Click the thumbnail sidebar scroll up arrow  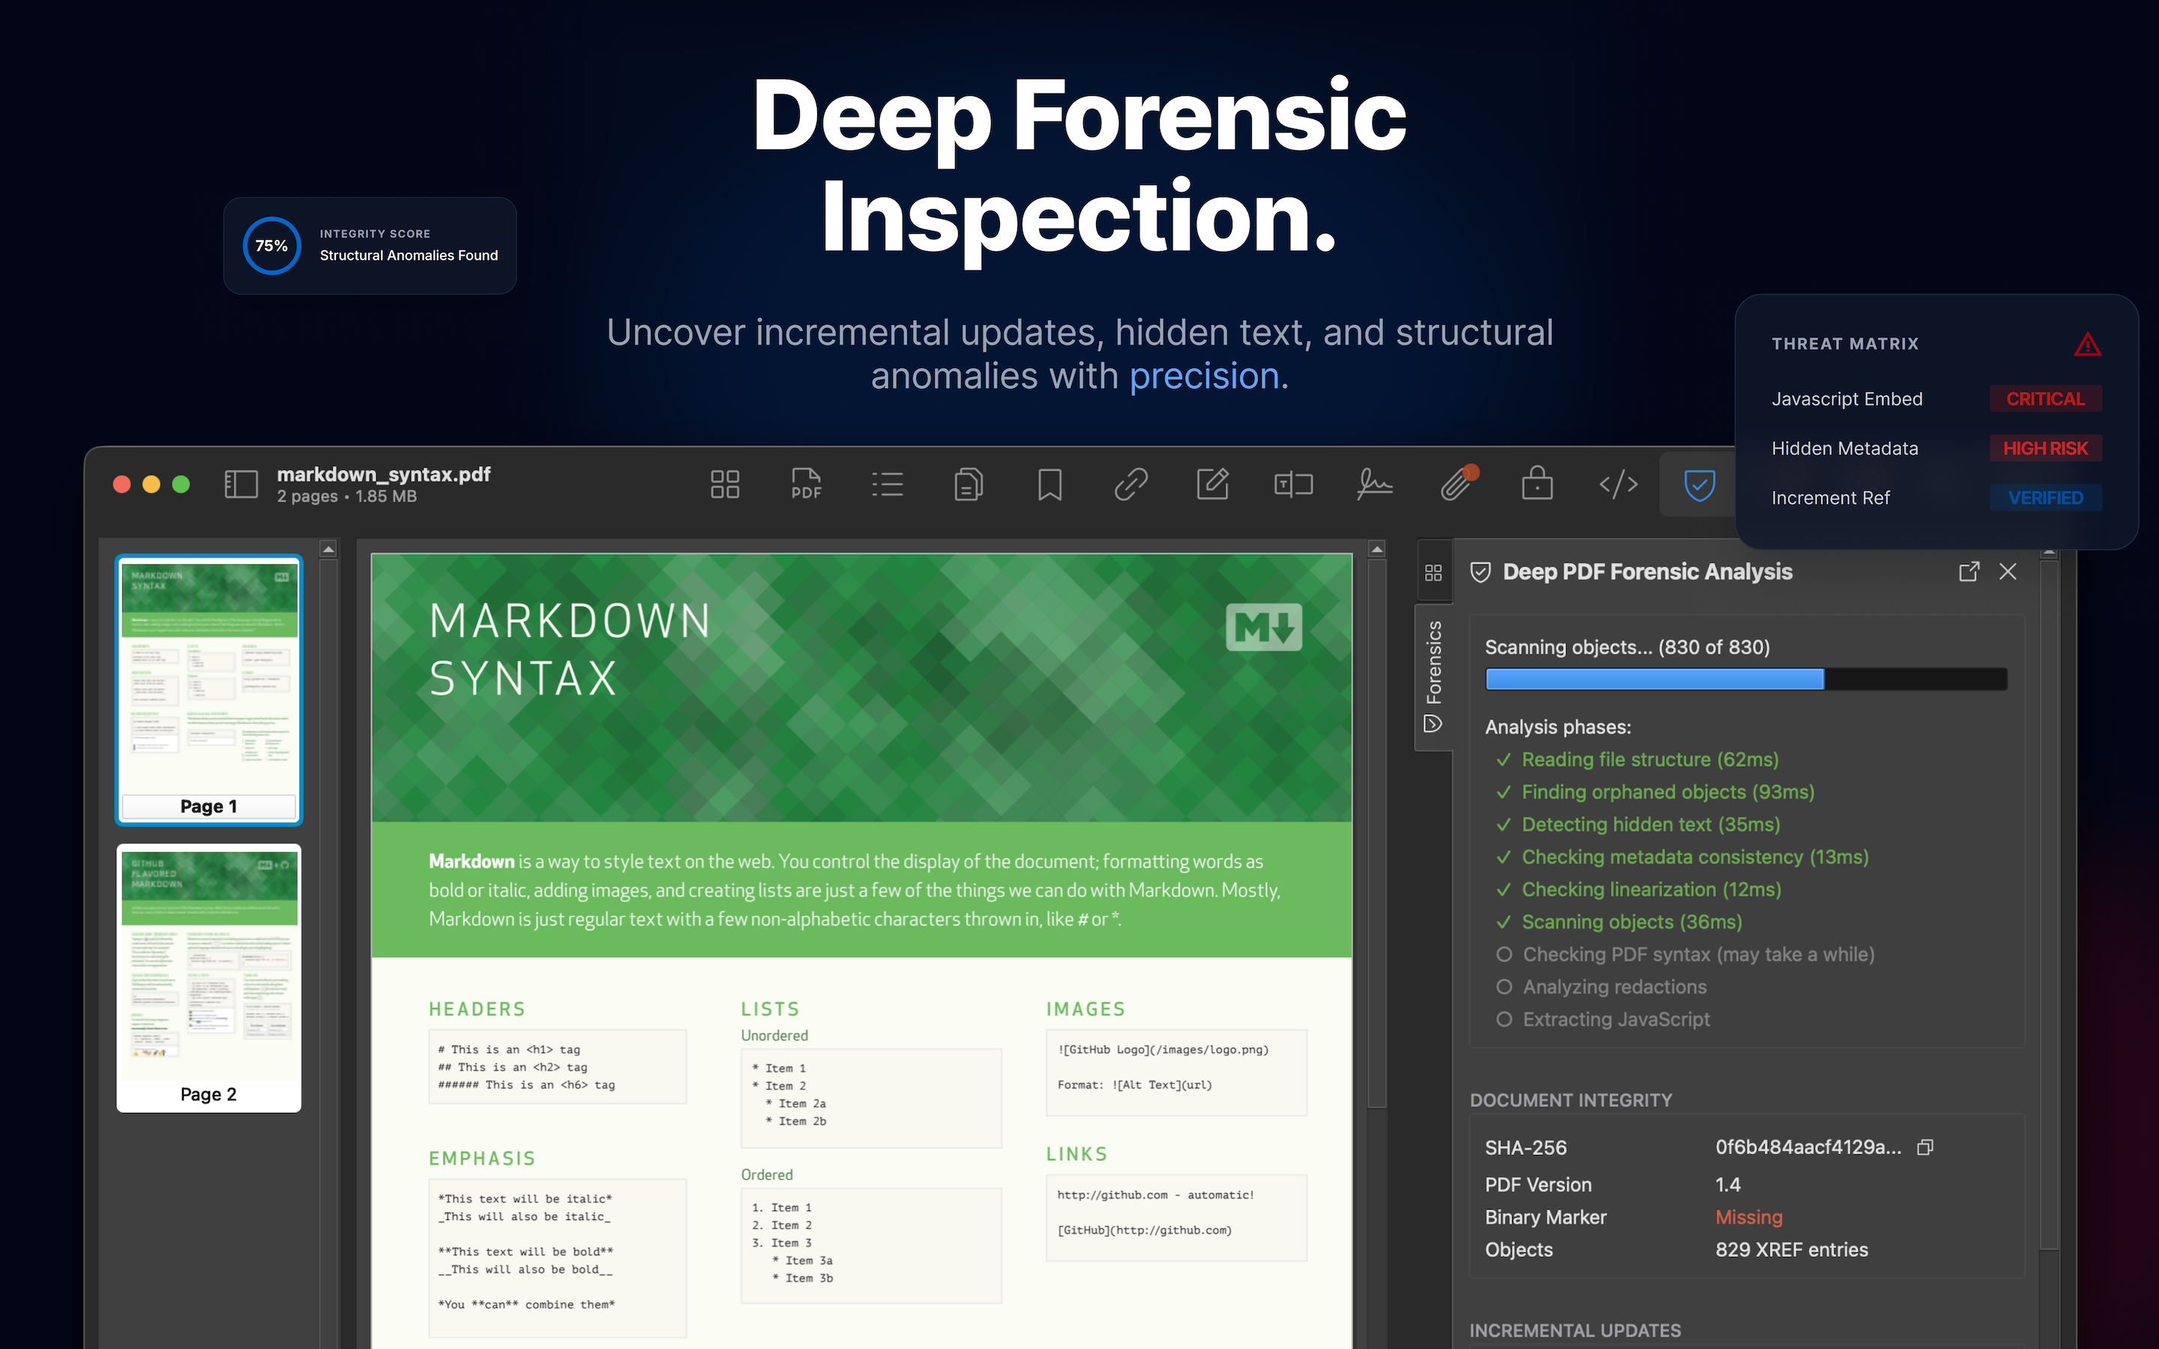coord(328,549)
